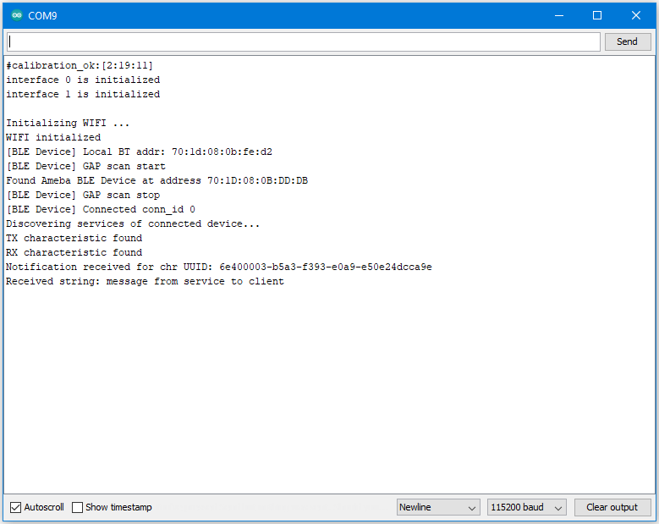This screenshot has width=659, height=524.
Task: Click the 'WIFI initialized' output line
Action: [53, 137]
